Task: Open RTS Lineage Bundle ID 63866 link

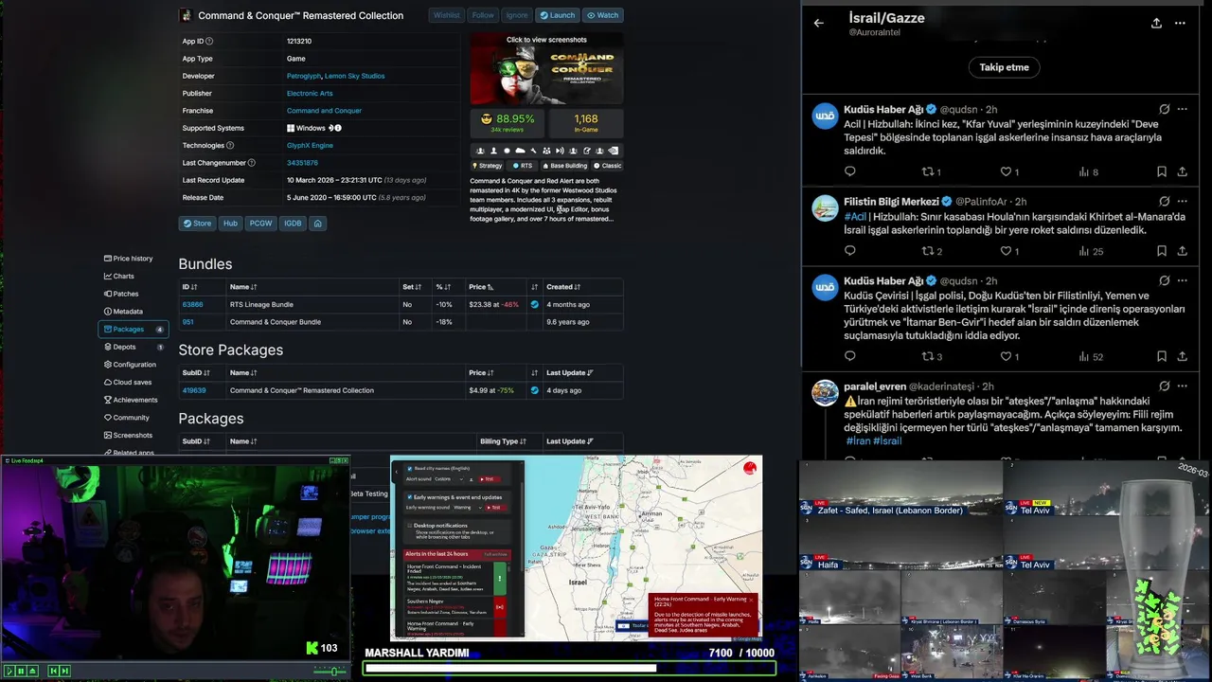Action: tap(192, 304)
